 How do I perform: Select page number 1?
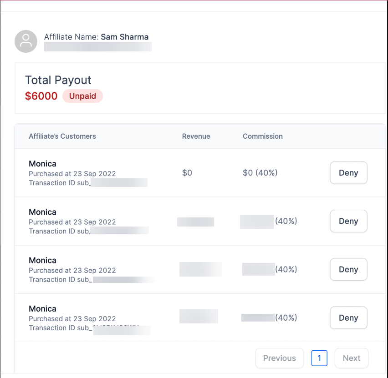click(x=319, y=358)
